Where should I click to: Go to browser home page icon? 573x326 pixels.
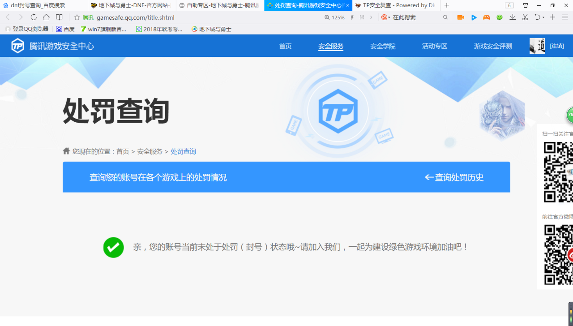46,17
